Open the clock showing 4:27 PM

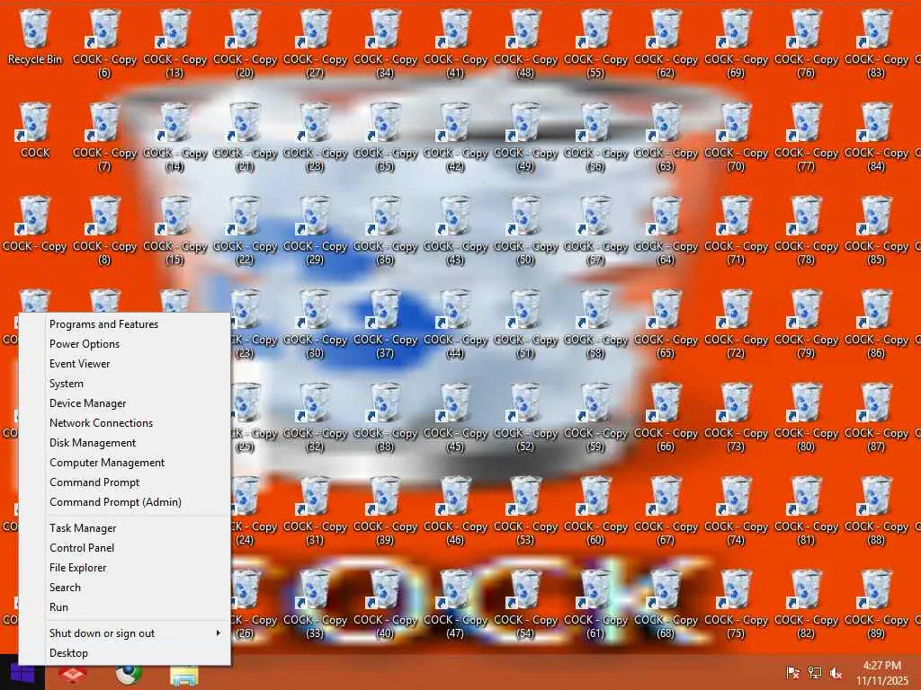[881, 673]
